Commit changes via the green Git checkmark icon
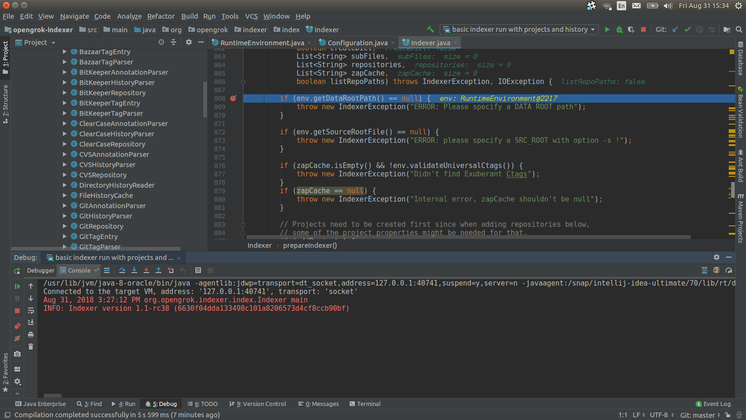 coord(687,29)
